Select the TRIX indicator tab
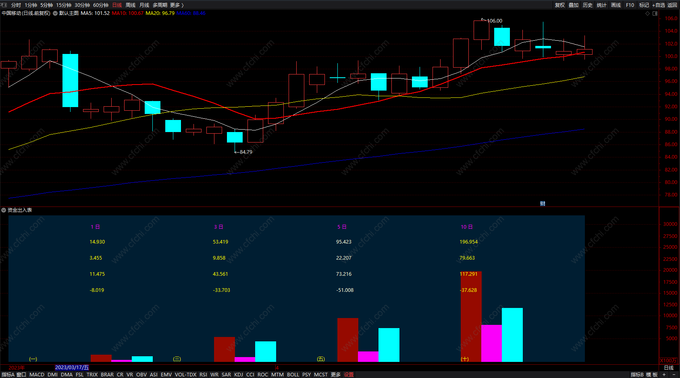 click(92, 375)
